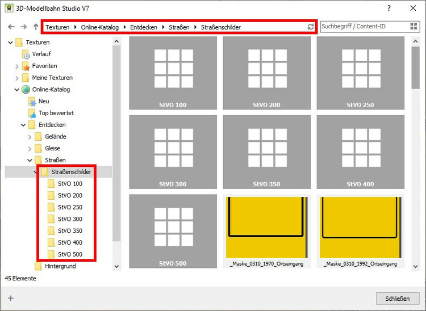Click the thumbnail pane scroll-down arrow
The height and width of the screenshot is (311, 426).
(x=415, y=267)
